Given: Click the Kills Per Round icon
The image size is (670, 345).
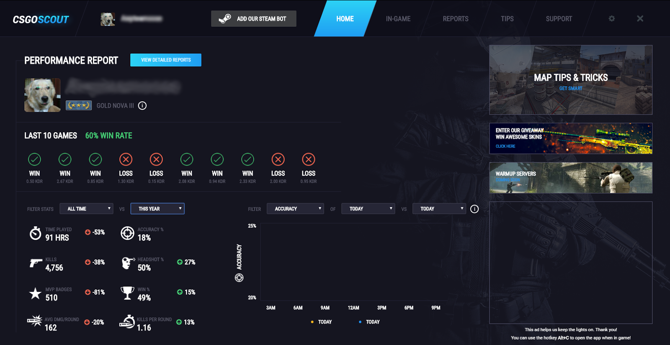Looking at the screenshot, I should coord(127,322).
